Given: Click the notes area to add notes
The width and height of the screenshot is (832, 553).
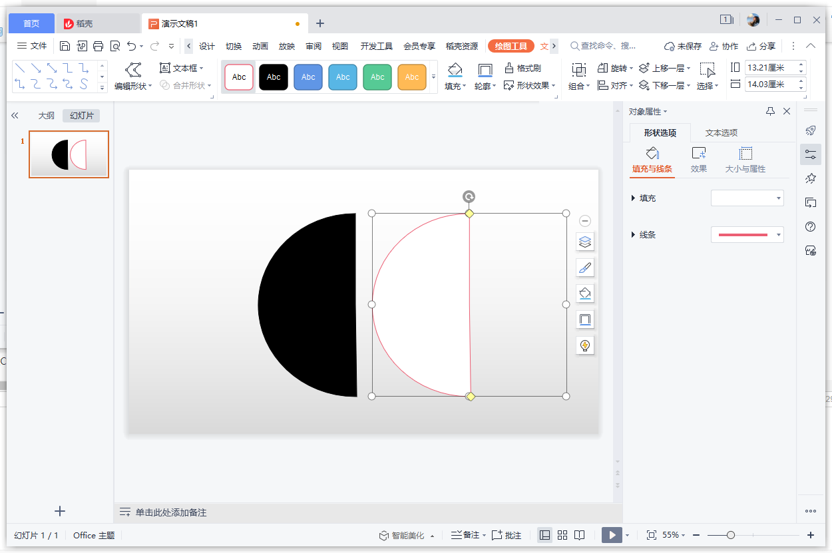Looking at the screenshot, I should click(x=363, y=512).
